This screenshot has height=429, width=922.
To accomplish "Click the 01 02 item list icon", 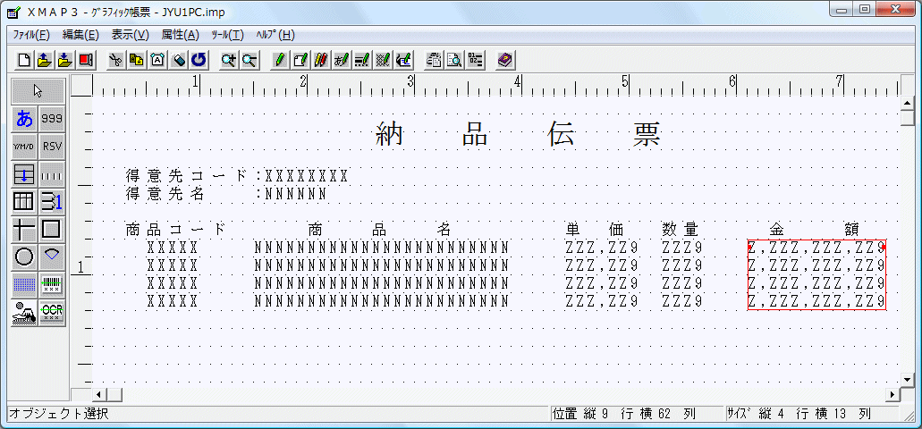I will click(475, 59).
